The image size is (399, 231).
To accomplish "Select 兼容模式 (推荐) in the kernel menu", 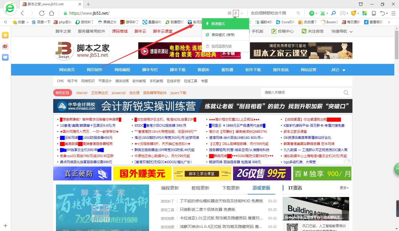I will (x=226, y=35).
